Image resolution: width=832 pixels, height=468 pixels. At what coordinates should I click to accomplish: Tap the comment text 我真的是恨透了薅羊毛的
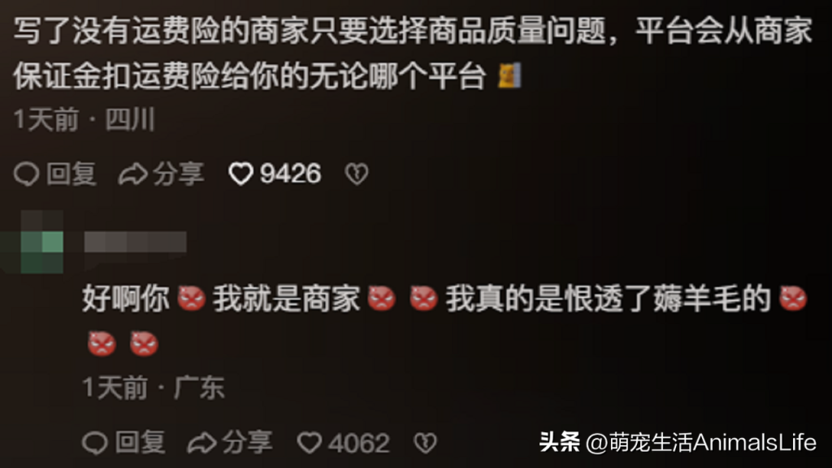pos(608,298)
